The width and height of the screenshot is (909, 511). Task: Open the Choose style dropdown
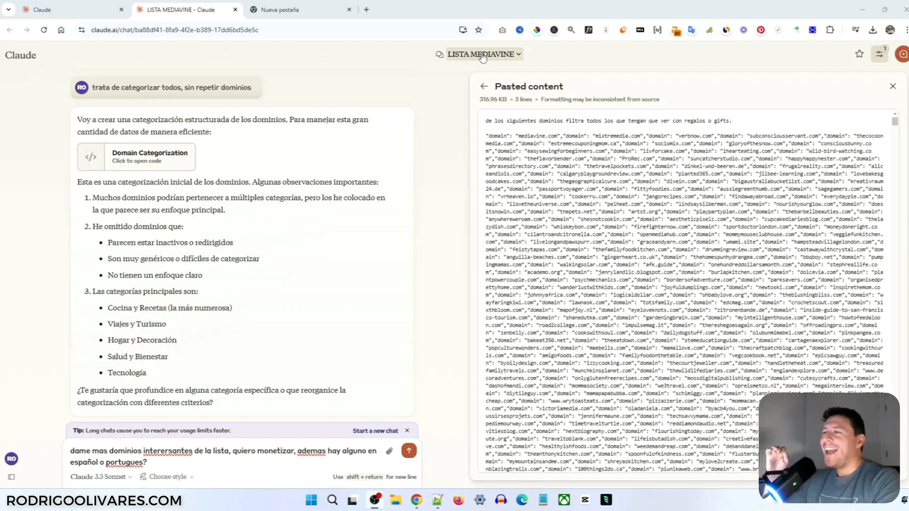pyautogui.click(x=168, y=477)
